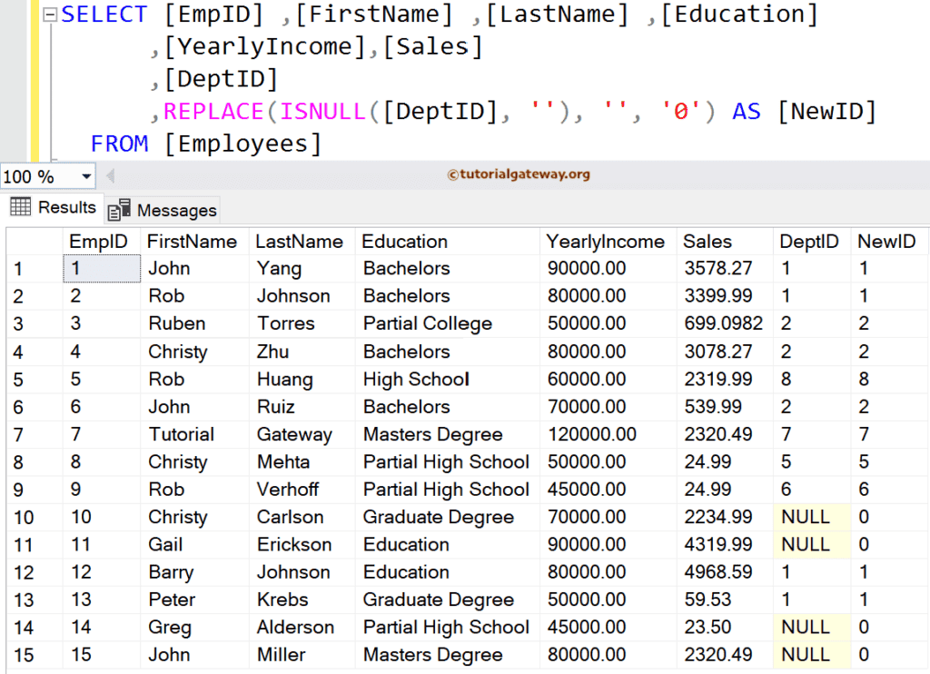The height and width of the screenshot is (674, 930).
Task: Open the 100 % zoom dropdown
Action: pyautogui.click(x=86, y=176)
